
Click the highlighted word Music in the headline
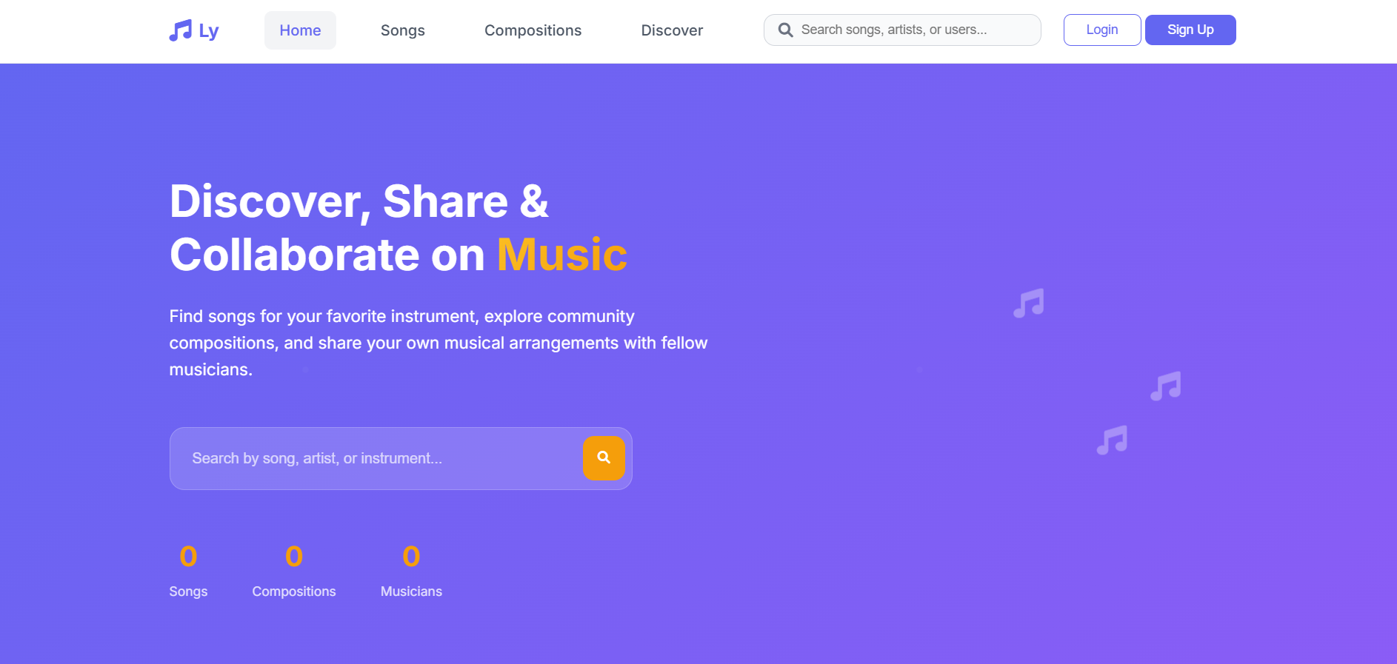click(x=561, y=255)
